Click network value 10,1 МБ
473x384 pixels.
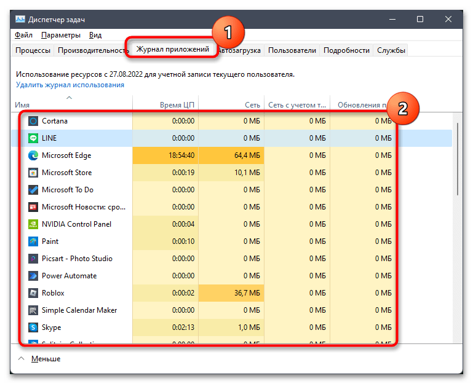tap(247, 173)
